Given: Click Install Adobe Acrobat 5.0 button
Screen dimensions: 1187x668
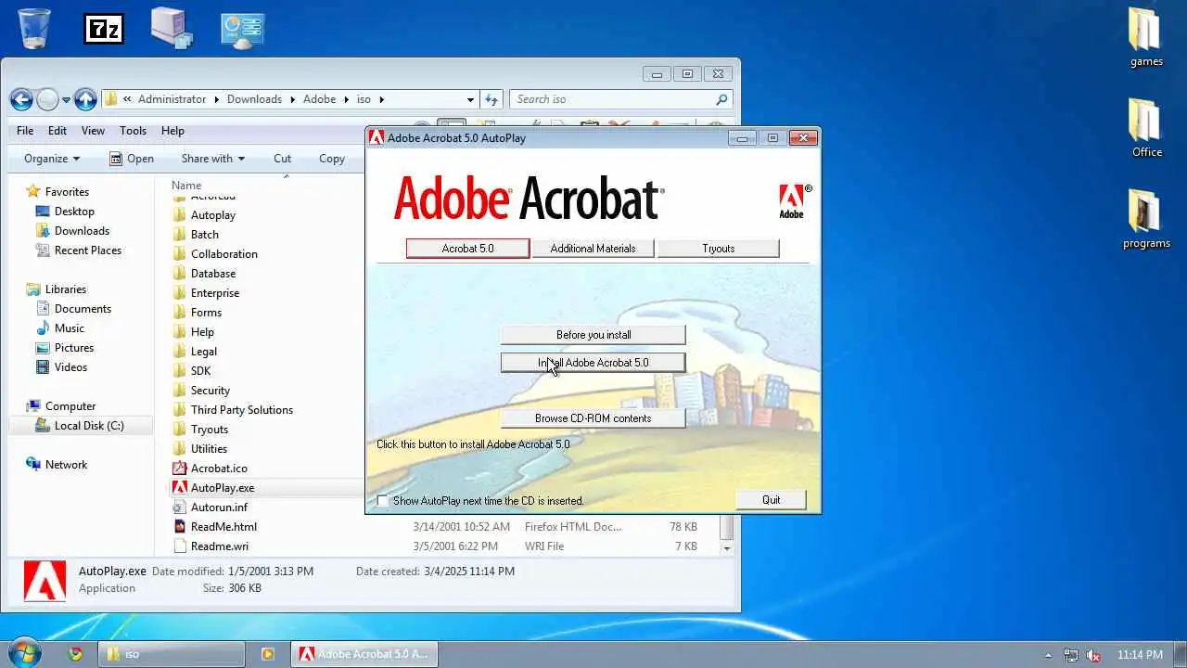Looking at the screenshot, I should tap(593, 363).
